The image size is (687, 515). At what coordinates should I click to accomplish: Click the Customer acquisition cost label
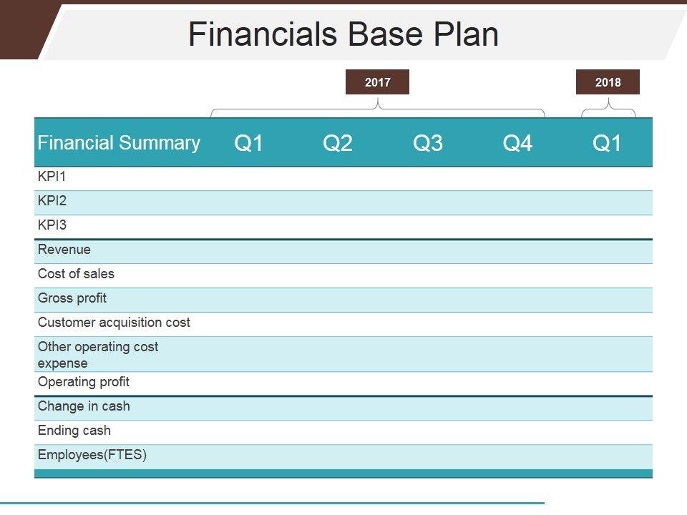click(114, 323)
